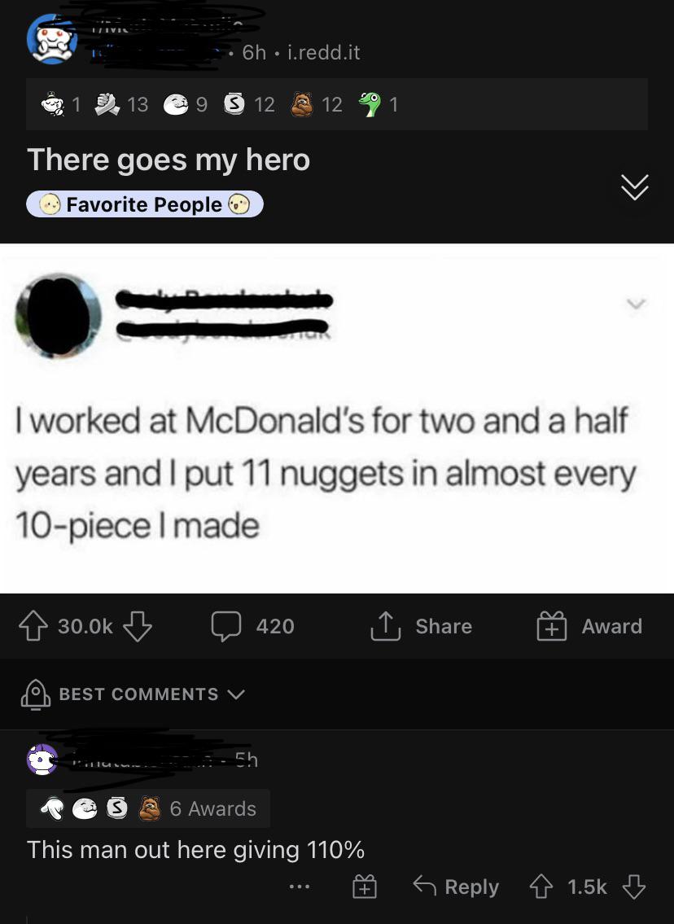Screen dimensions: 674x924
Task: Open the i.redd.it source link
Action: [323, 52]
